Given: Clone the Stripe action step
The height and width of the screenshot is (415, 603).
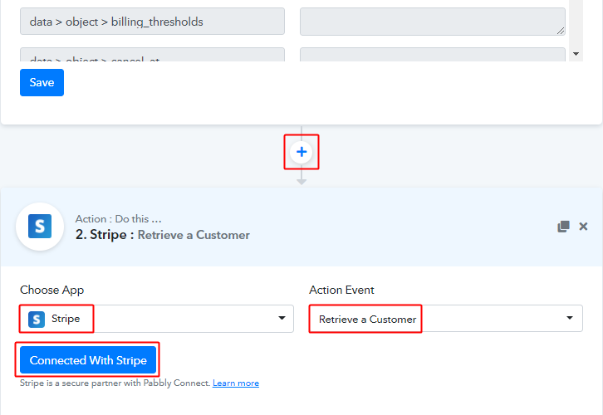Looking at the screenshot, I should (x=563, y=227).
